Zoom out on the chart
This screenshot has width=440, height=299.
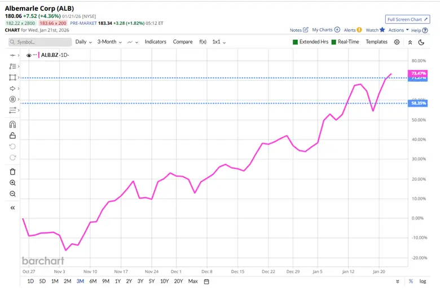click(12, 194)
